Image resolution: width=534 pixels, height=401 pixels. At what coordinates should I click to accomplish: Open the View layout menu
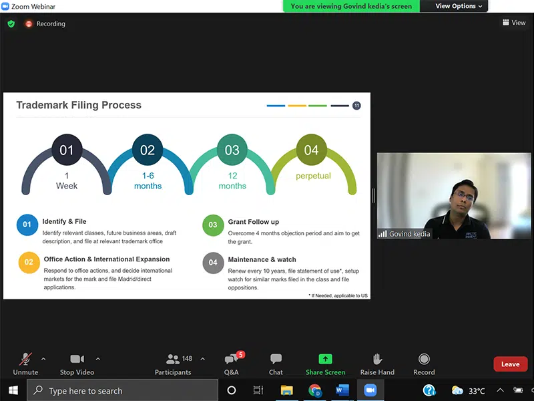tap(514, 23)
